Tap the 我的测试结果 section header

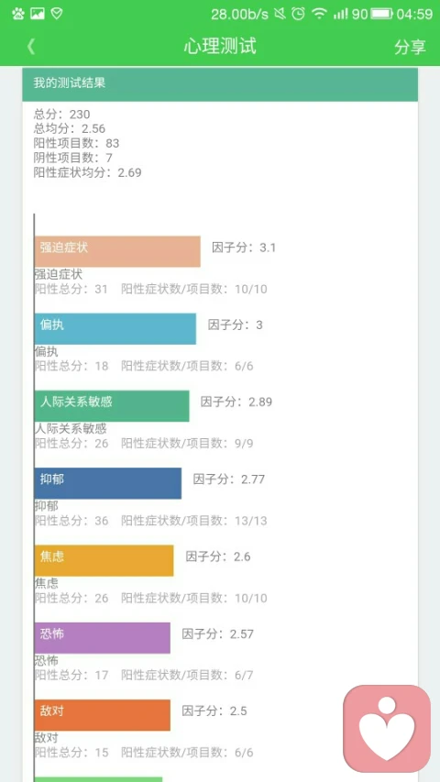(x=220, y=84)
